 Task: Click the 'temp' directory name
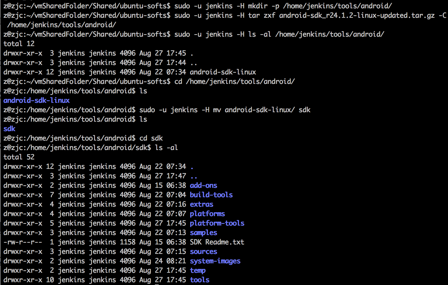[x=198, y=270]
